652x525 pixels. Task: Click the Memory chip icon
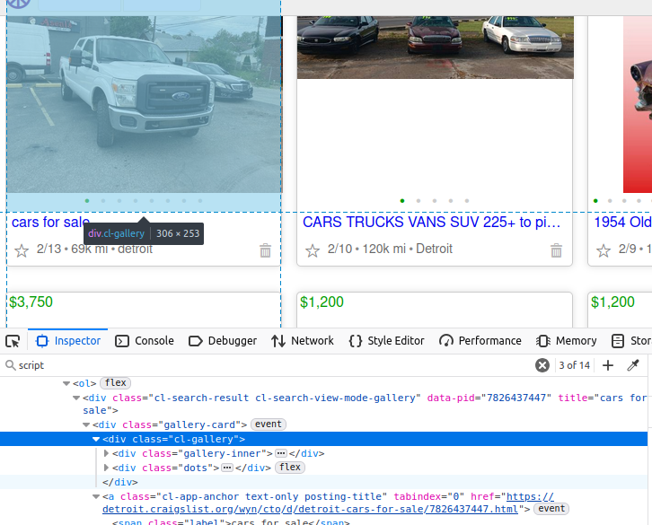click(x=543, y=341)
